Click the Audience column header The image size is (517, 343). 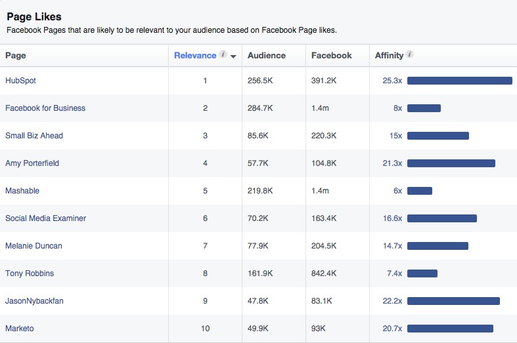point(267,55)
